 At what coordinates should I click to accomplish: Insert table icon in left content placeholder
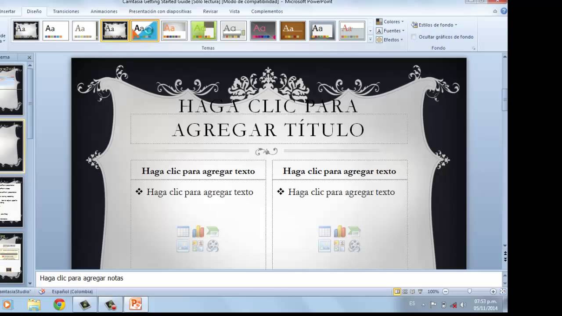pos(183,232)
